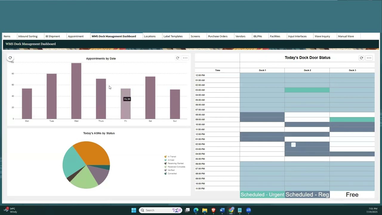Open File Explorer from the taskbar
Viewport: 382px width, 215px height.
click(x=205, y=210)
